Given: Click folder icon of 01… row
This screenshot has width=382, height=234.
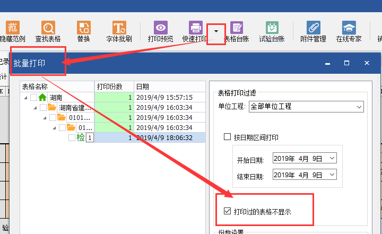Looking at the screenshot, I should tap(71, 127).
